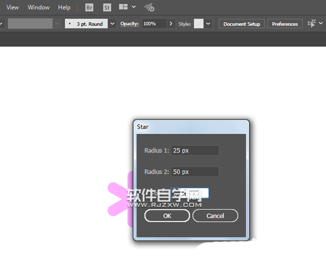The height and width of the screenshot is (280, 326).
Task: Open Adobe Bridge via the Br icon
Action: [x=89, y=8]
